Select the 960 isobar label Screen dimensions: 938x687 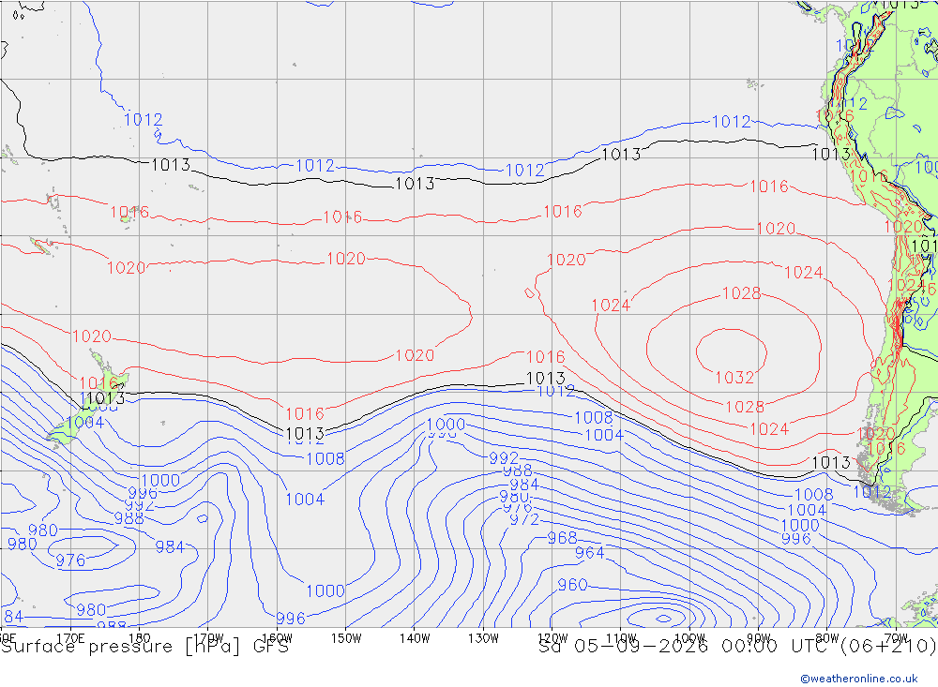click(572, 584)
